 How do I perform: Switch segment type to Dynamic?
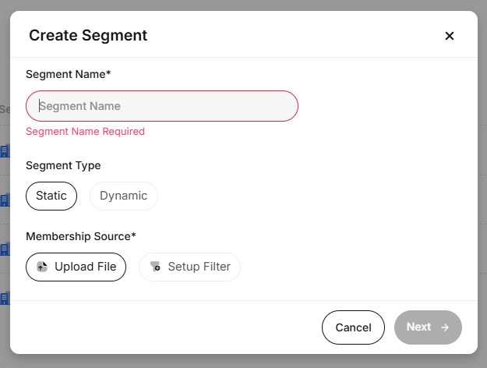[x=123, y=196]
